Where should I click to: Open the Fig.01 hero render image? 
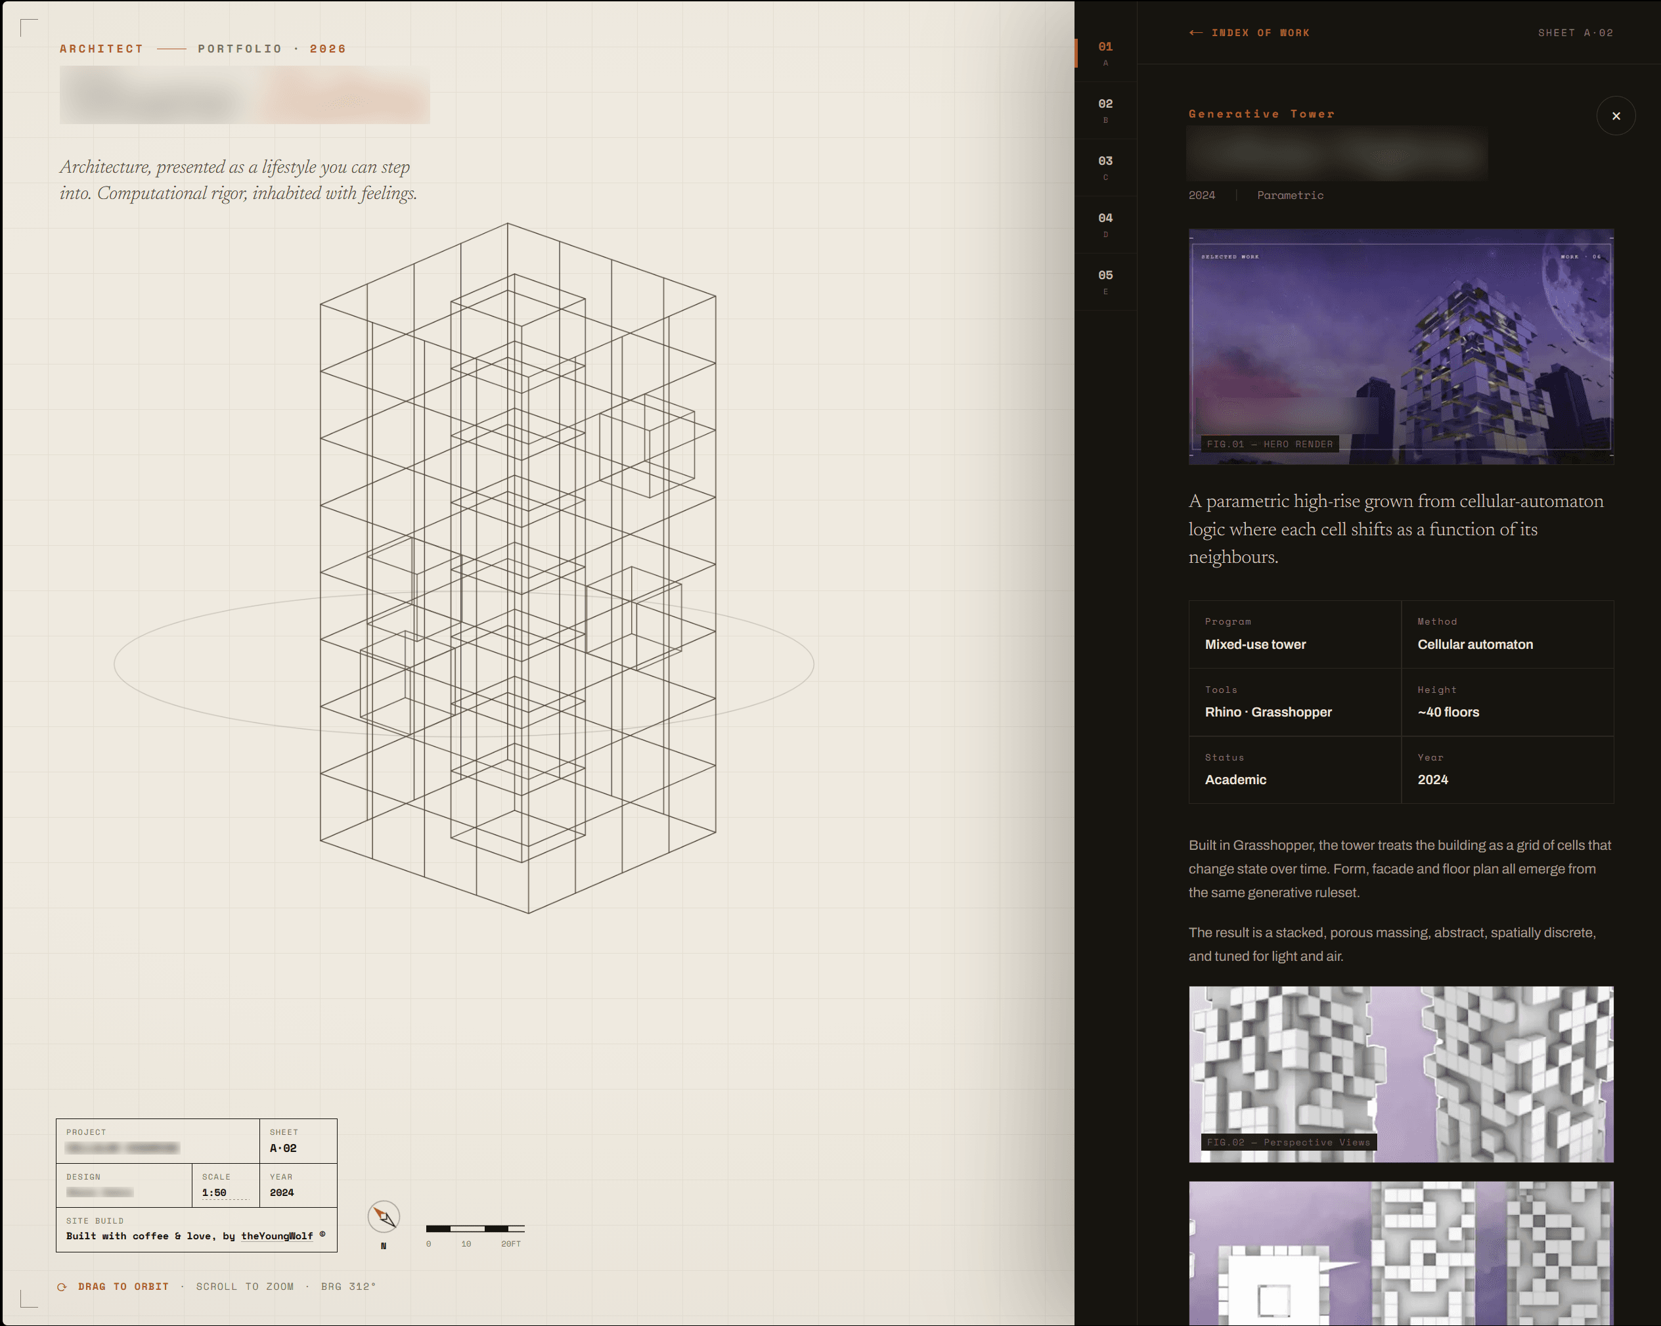tap(1401, 346)
